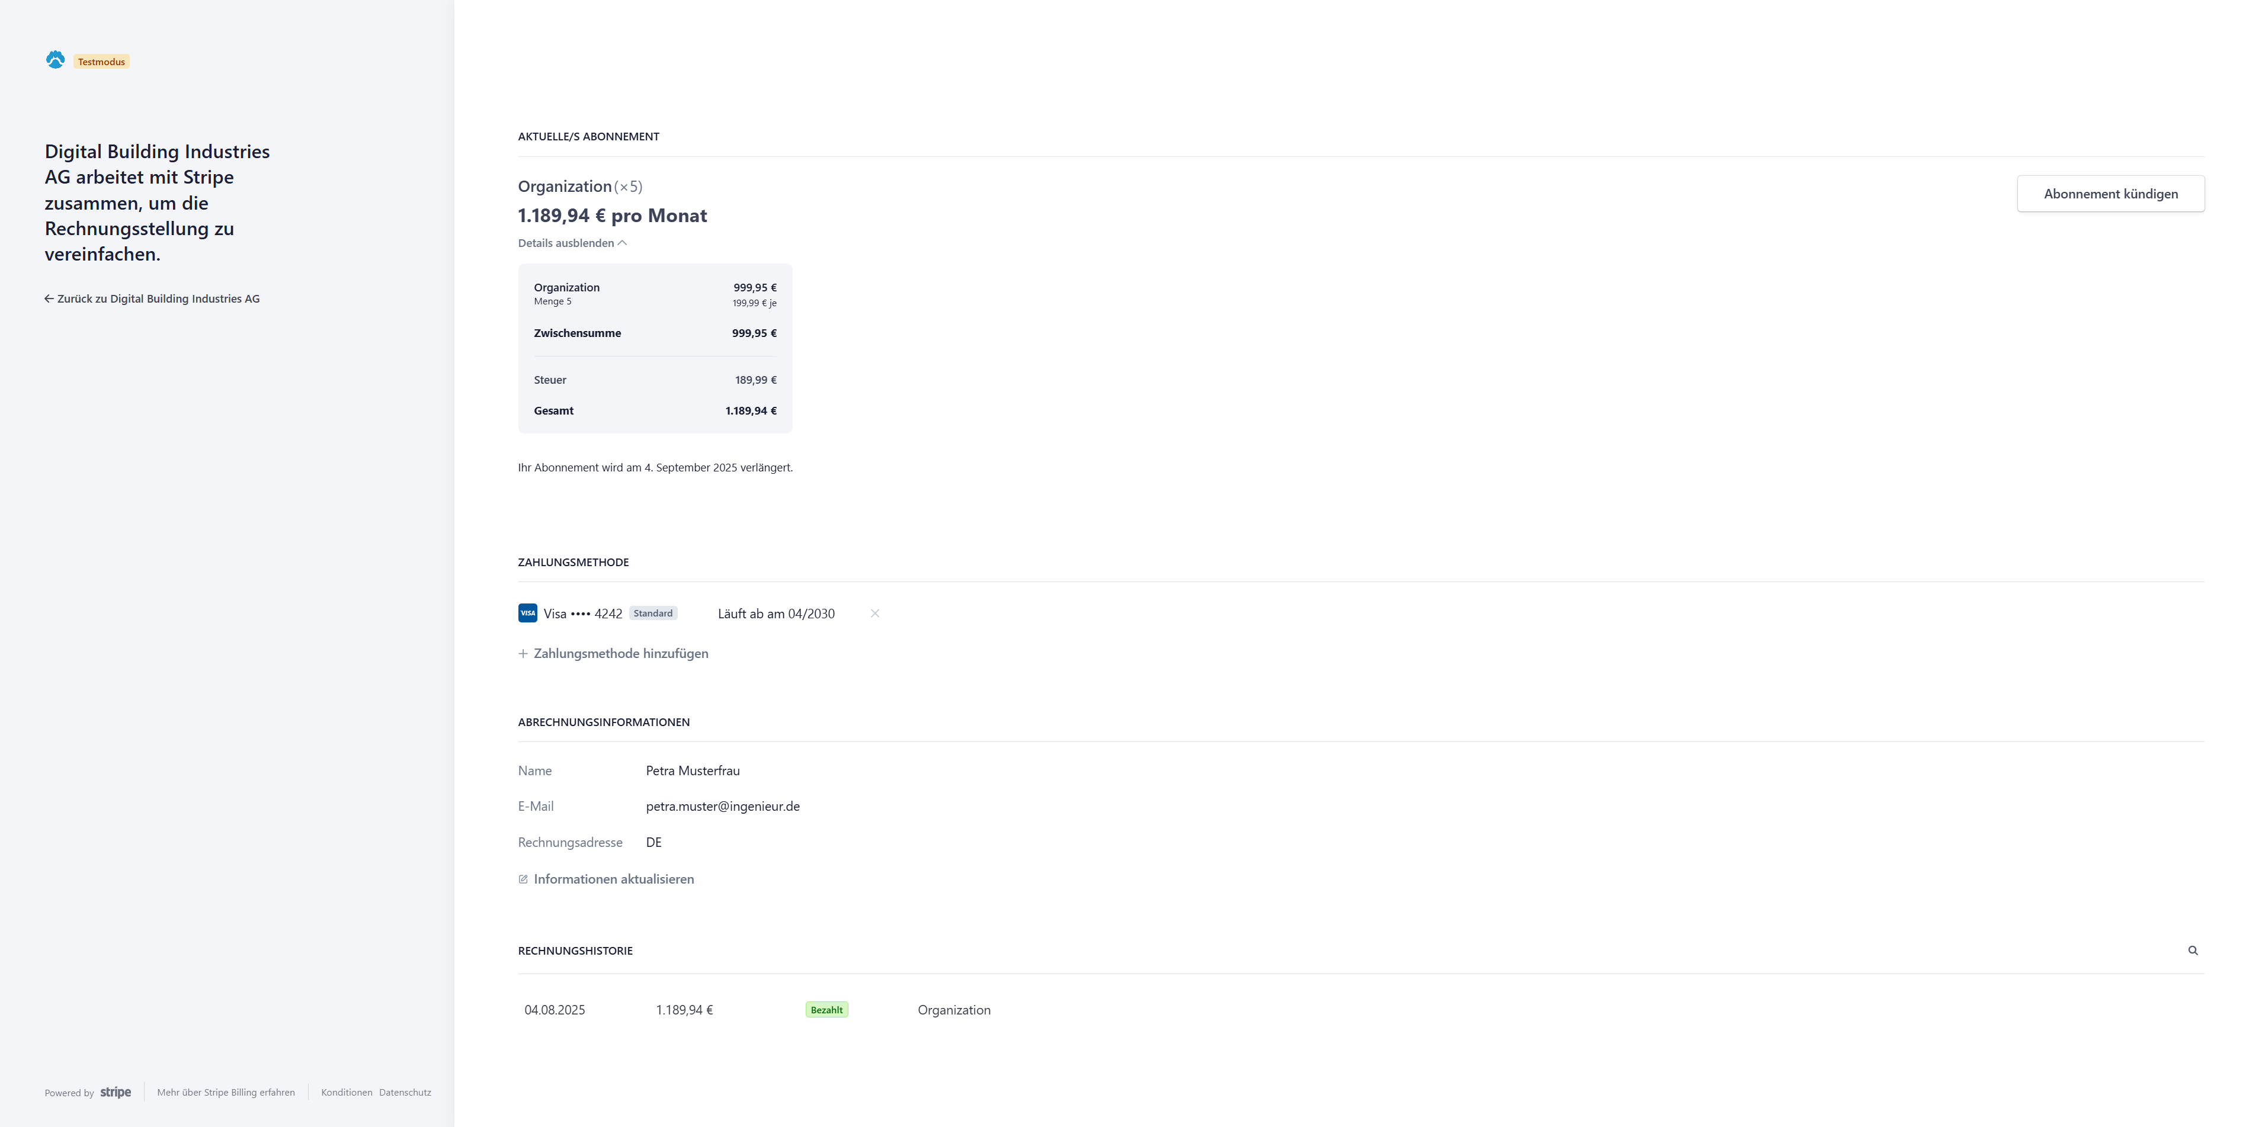The width and height of the screenshot is (2262, 1127).
Task: Click the Visa card brand icon
Action: coord(528,614)
